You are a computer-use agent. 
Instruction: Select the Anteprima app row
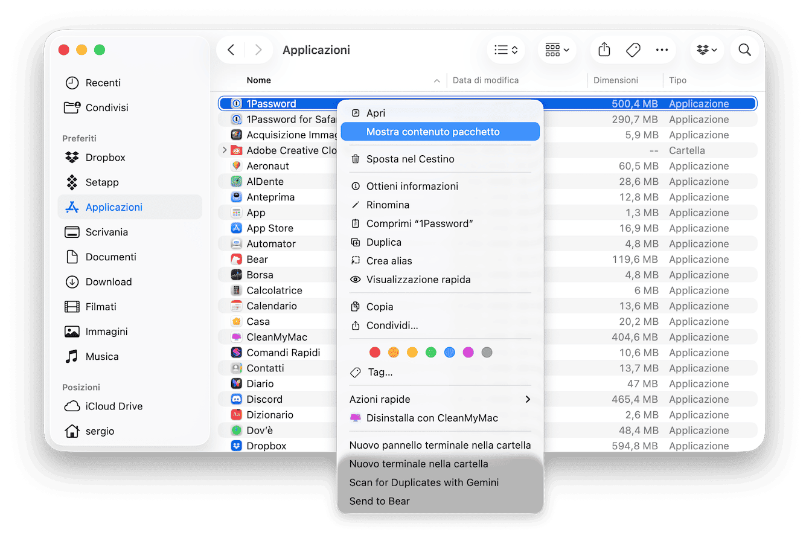(487, 197)
